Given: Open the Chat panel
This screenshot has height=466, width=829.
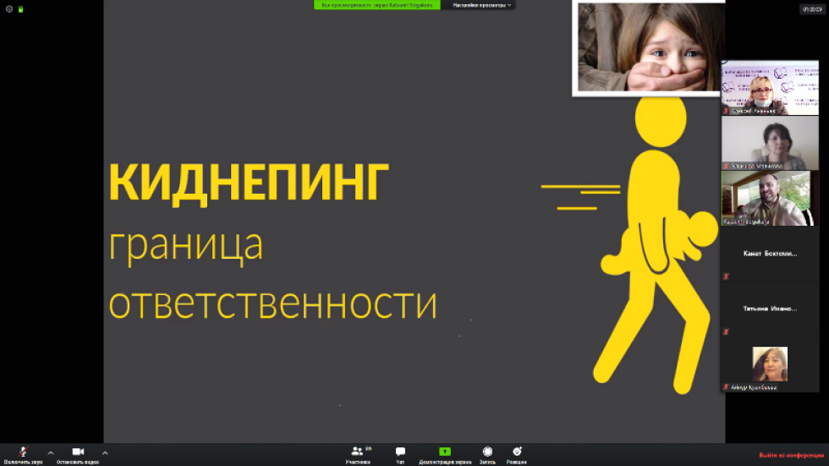Looking at the screenshot, I should click(400, 452).
